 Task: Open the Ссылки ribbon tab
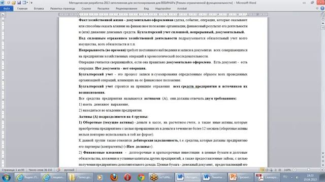coord(86,9)
